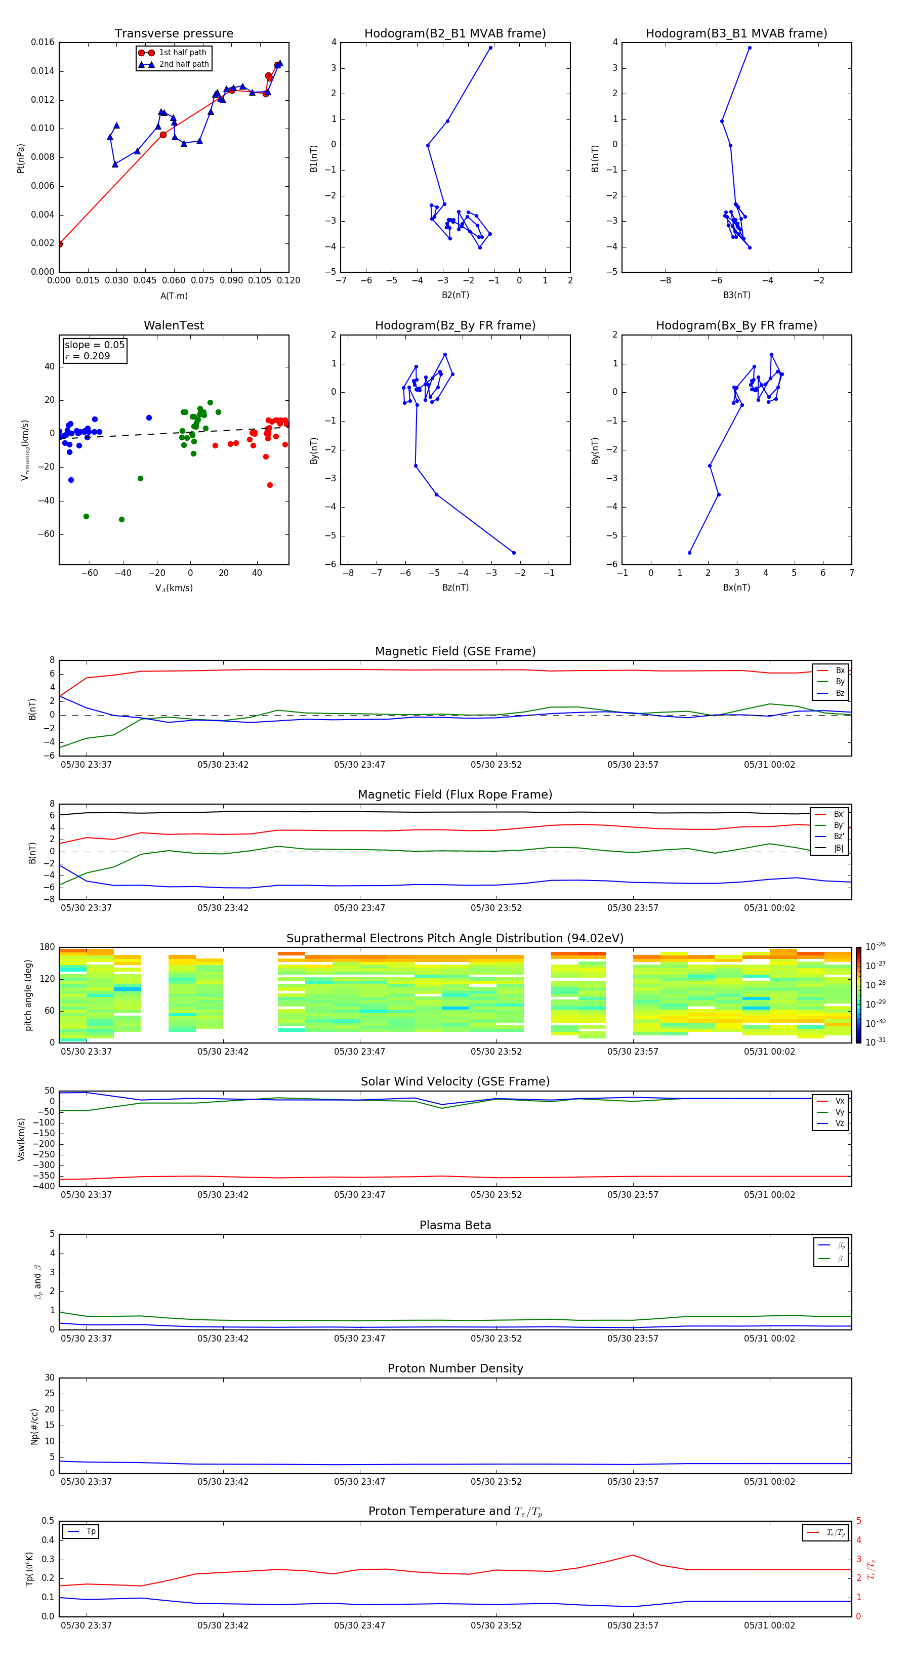Click the red Te/Tp right-axis label
The height and width of the screenshot is (1670, 911).
tap(872, 1569)
